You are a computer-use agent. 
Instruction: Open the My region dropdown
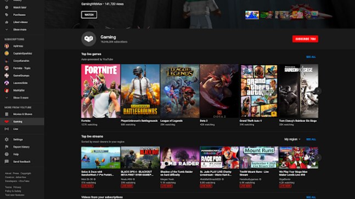[x=292, y=139]
